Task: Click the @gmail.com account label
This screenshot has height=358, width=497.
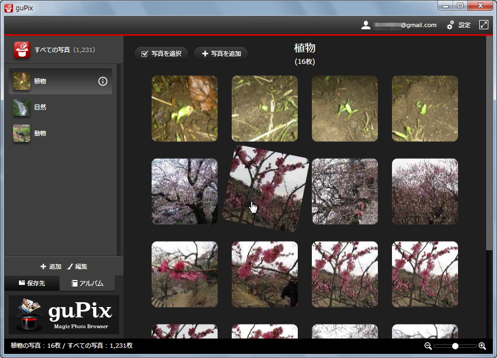Action: [406, 25]
